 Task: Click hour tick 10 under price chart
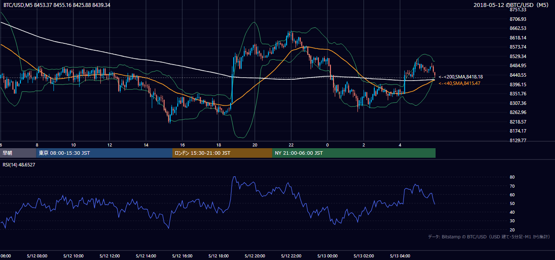(73, 145)
